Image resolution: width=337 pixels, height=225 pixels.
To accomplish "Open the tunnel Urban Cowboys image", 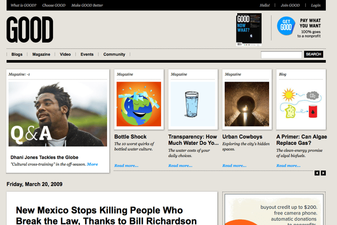I will click(247, 104).
